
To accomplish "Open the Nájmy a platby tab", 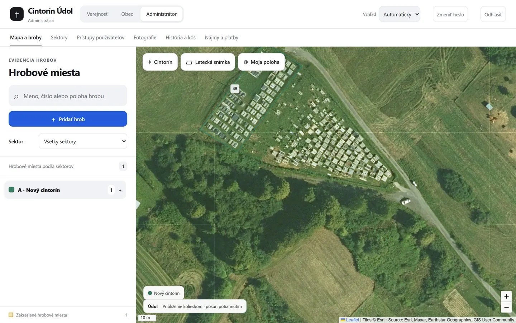I will [x=221, y=38].
